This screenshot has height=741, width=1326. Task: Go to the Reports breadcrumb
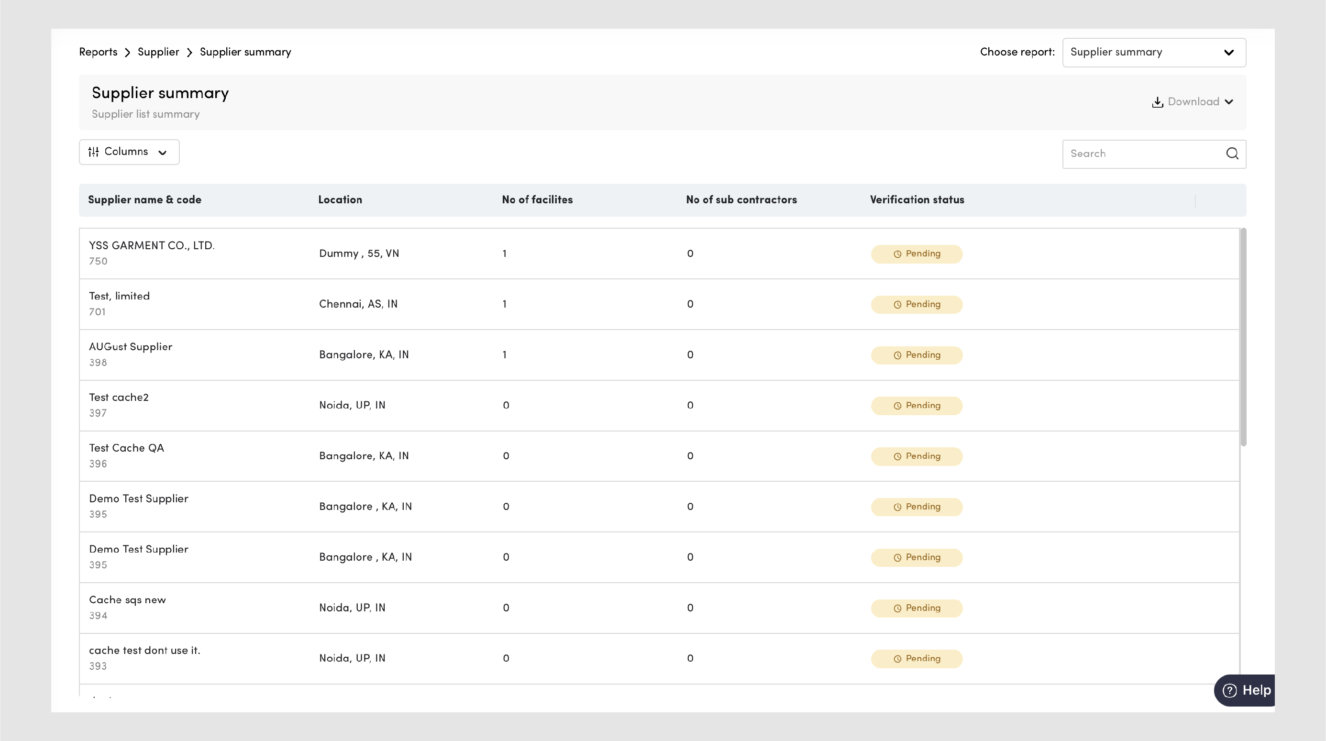[98, 53]
